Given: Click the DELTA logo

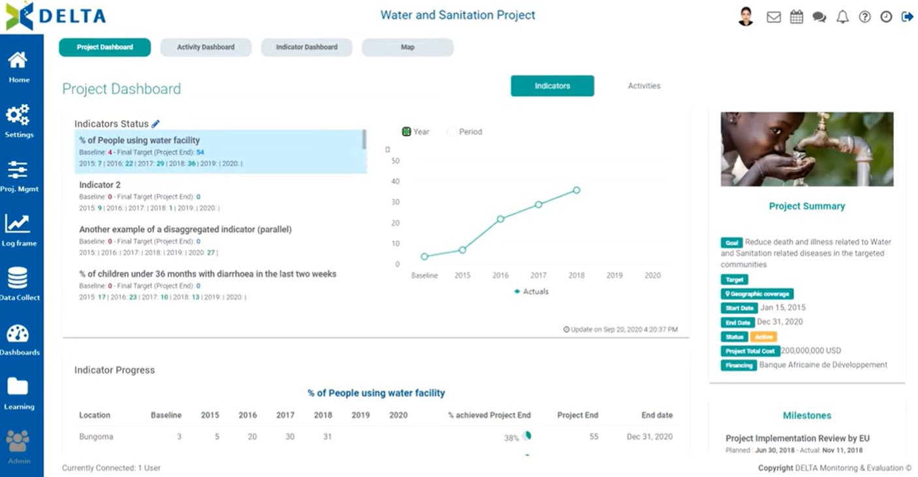Looking at the screenshot, I should (x=55, y=15).
